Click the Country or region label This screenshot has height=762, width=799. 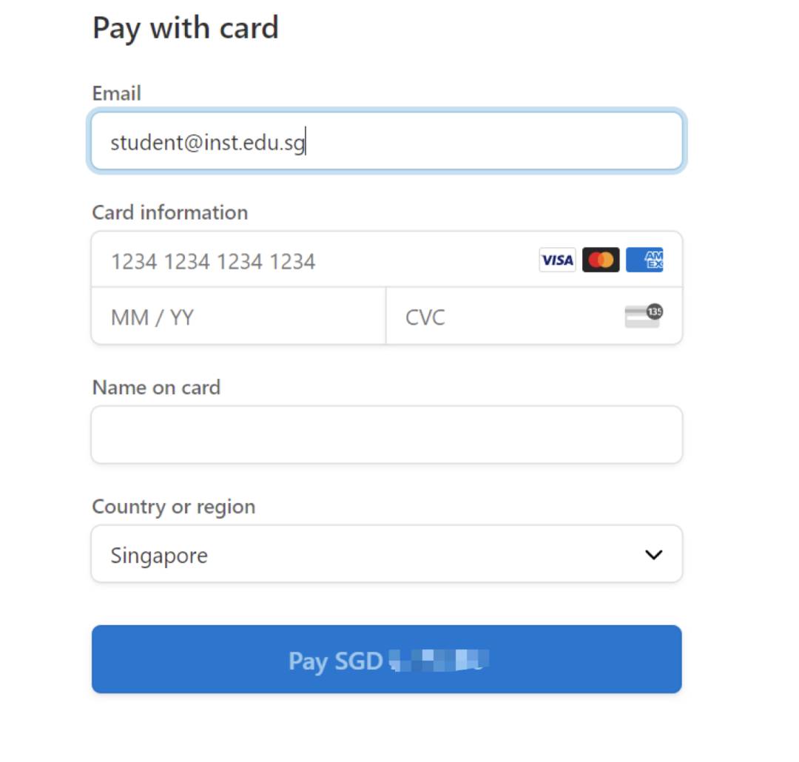click(x=174, y=508)
